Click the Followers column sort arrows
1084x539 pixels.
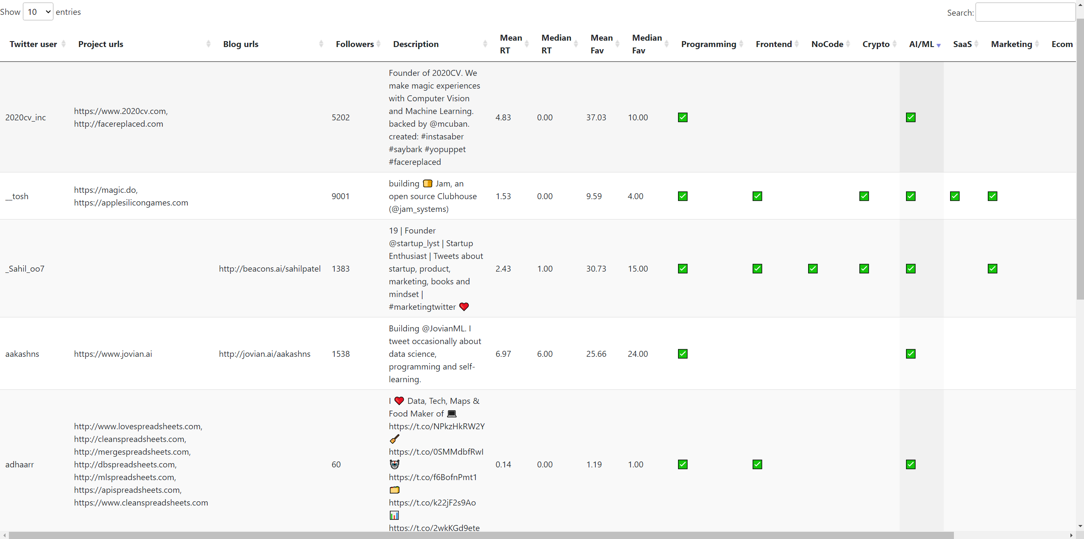click(x=378, y=44)
